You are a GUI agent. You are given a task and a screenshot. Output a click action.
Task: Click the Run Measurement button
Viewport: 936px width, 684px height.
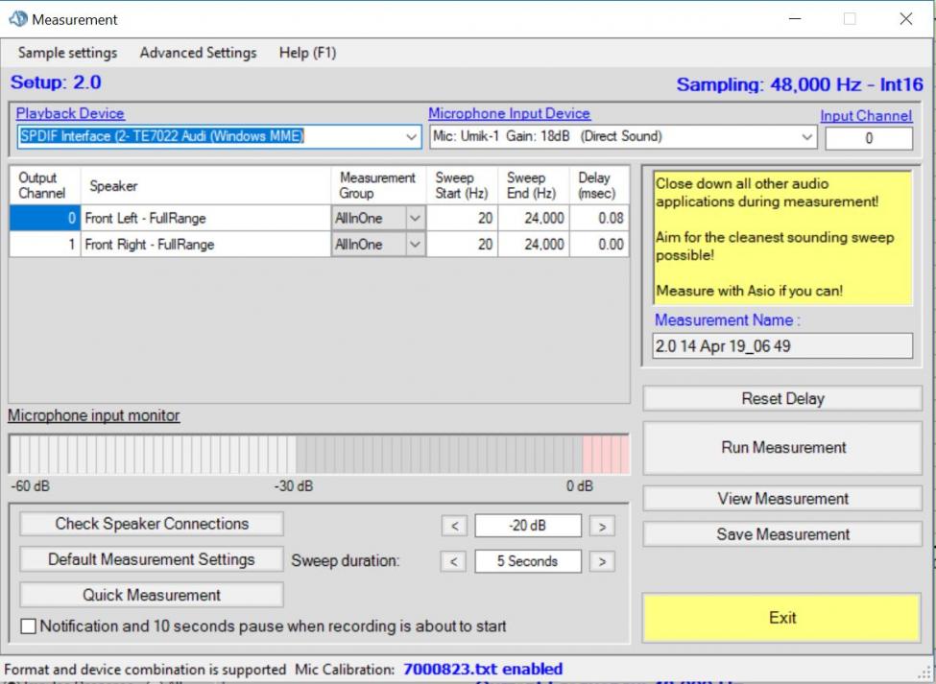point(782,448)
